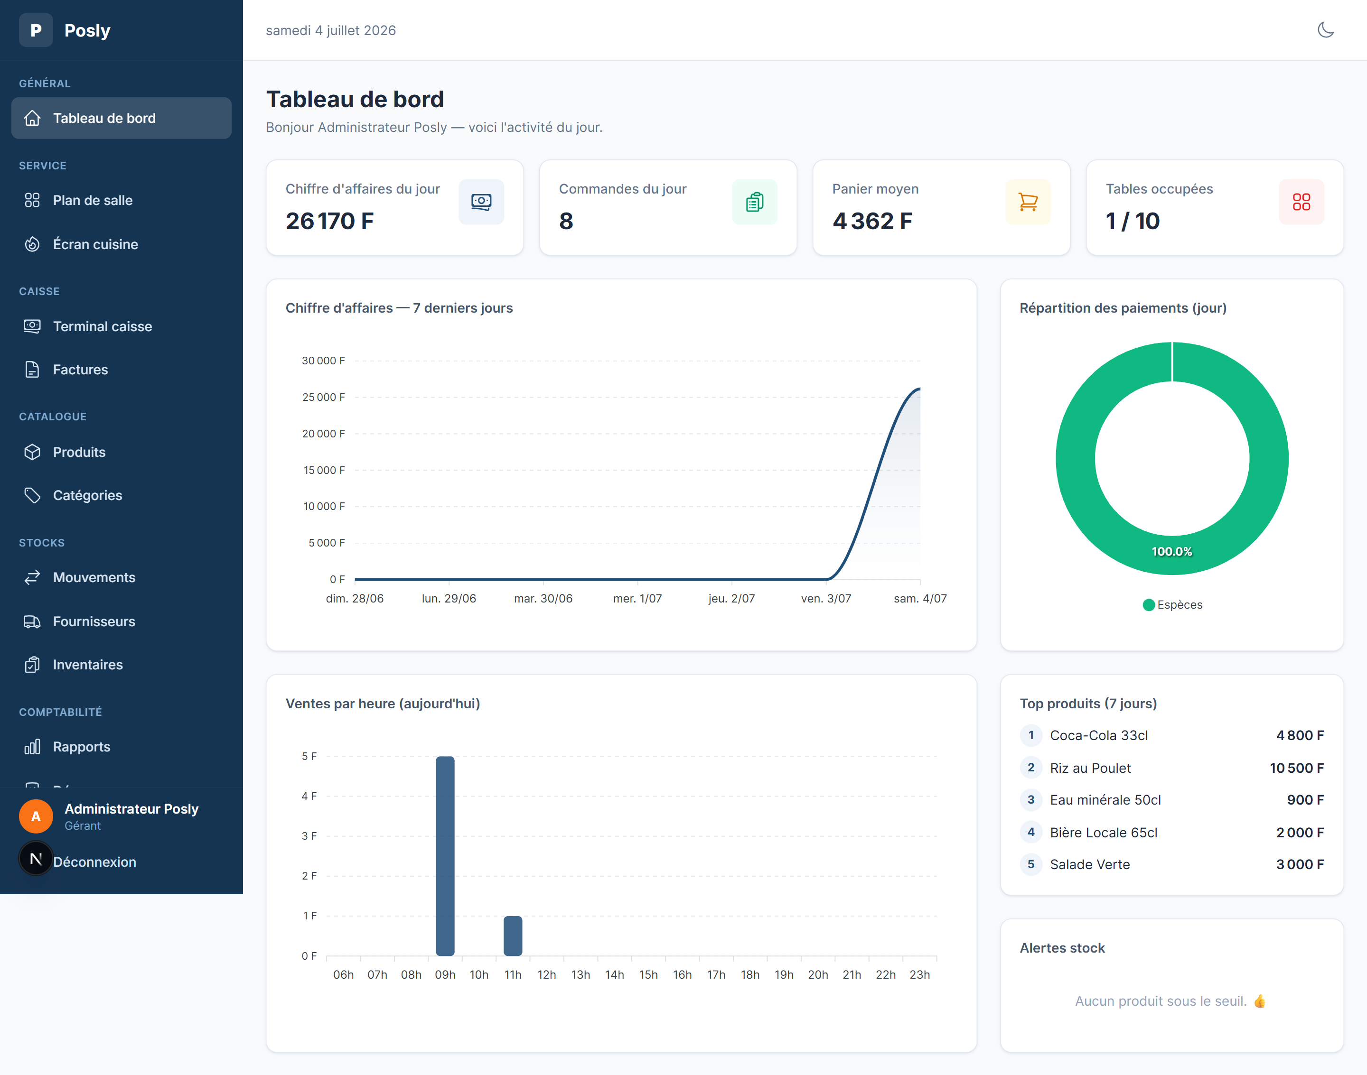The width and height of the screenshot is (1367, 1075).
Task: Click the 09h bar in Ventes par heure
Action: point(445,856)
